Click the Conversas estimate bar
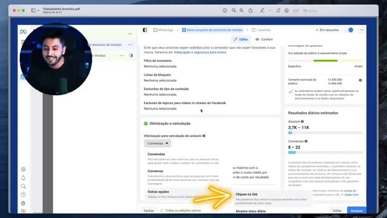This screenshot has width=387, height=218. [x=325, y=153]
